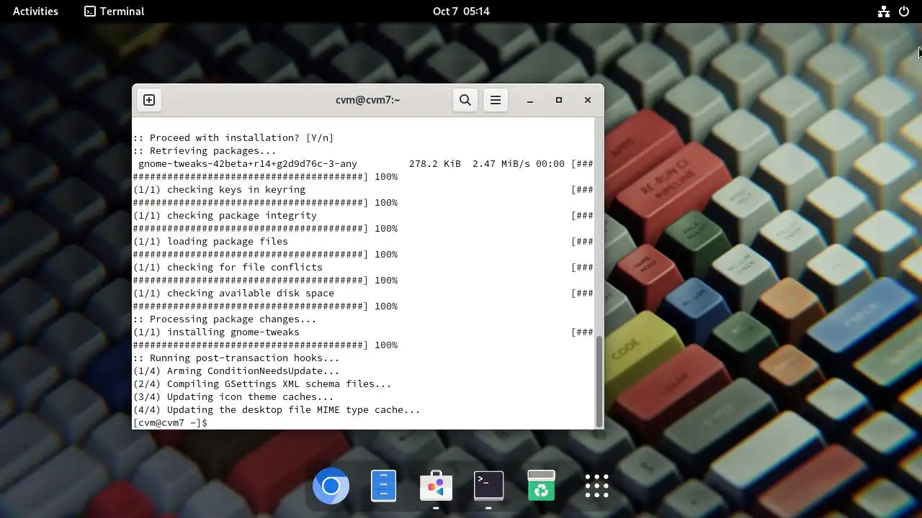The height and width of the screenshot is (518, 922).
Task: Click '(1/1) checking available disk space'
Action: pyautogui.click(x=233, y=293)
